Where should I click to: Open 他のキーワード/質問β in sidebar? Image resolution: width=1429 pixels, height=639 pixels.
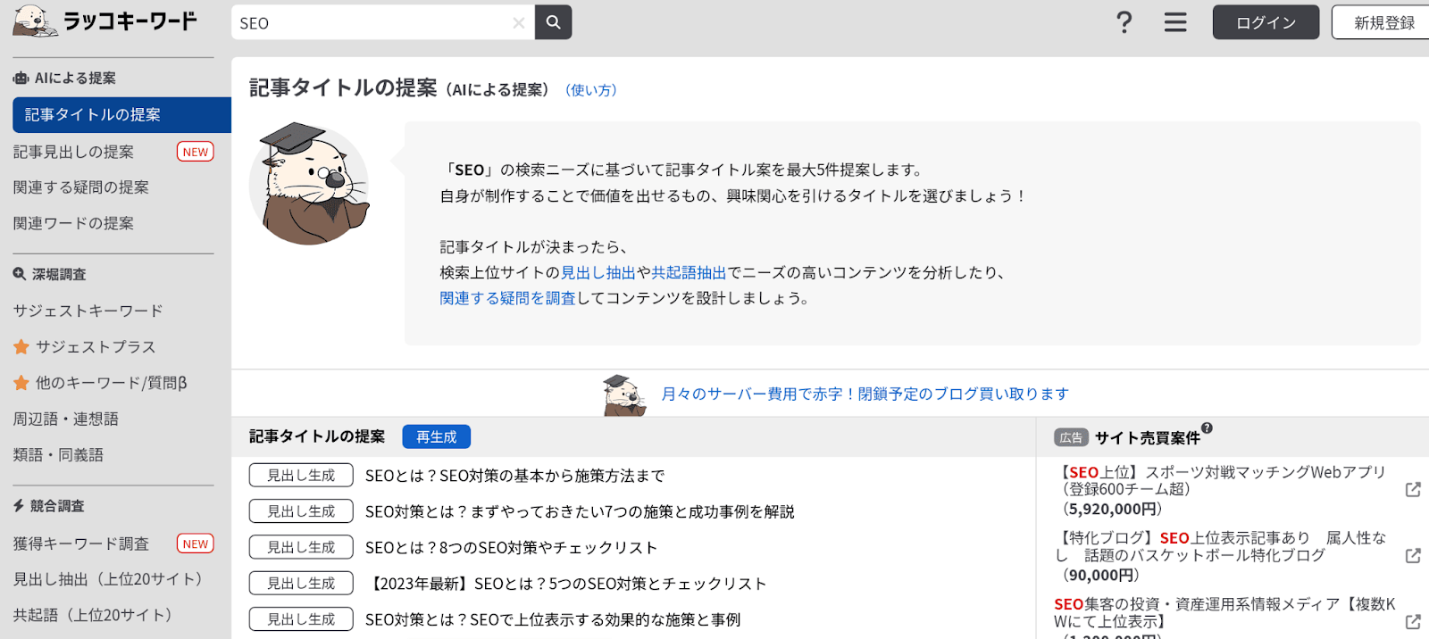click(x=112, y=383)
